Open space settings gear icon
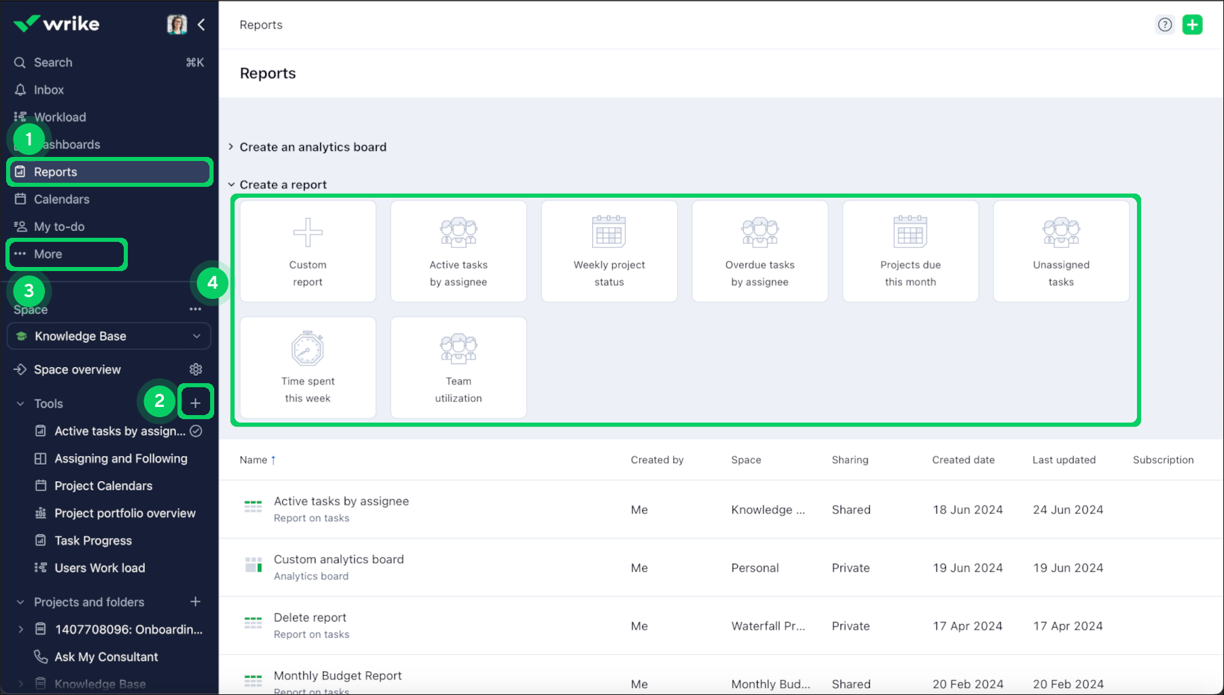The width and height of the screenshot is (1224, 695). 196,370
